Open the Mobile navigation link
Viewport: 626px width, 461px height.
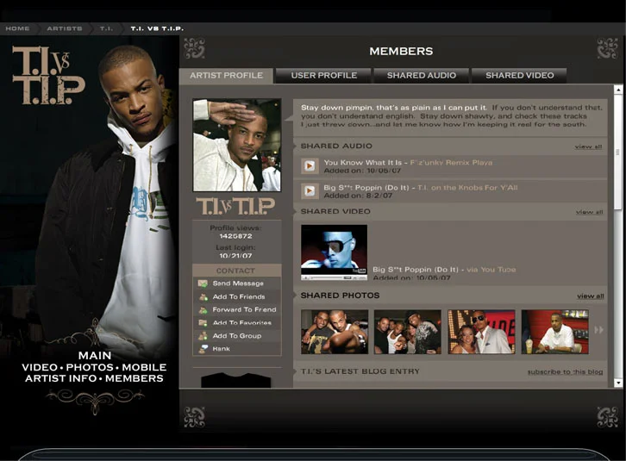click(x=144, y=367)
